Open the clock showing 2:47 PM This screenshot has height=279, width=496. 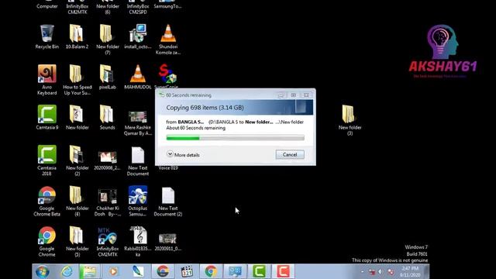tap(410, 272)
